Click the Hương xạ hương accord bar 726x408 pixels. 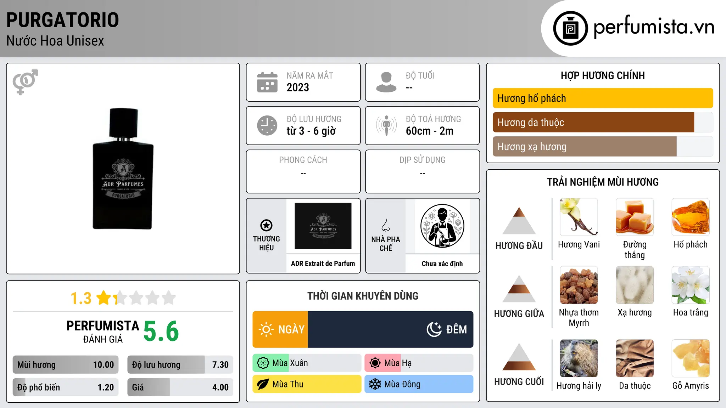click(x=603, y=146)
